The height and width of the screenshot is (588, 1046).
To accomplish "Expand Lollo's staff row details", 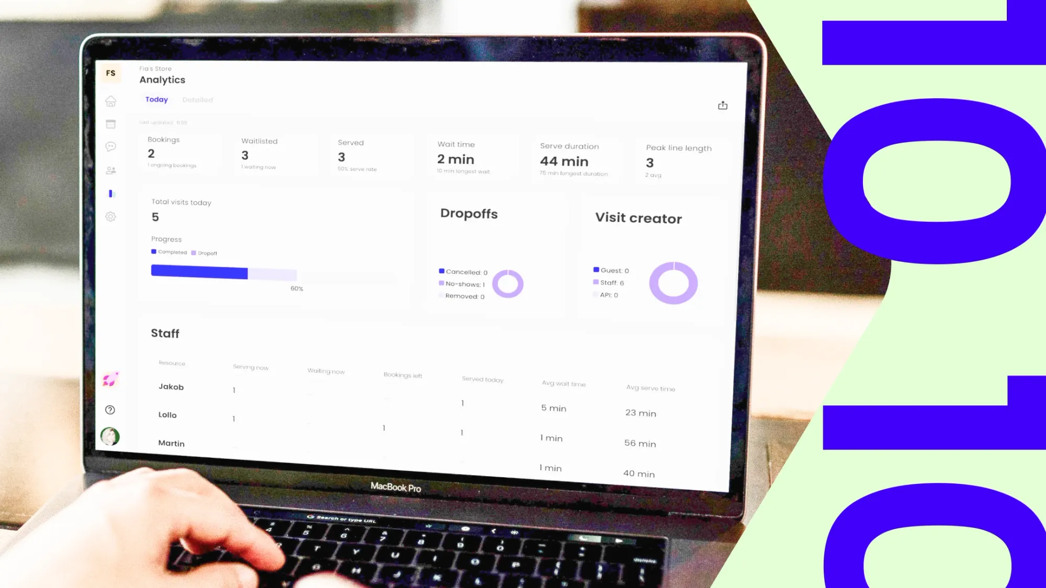I will coord(167,414).
